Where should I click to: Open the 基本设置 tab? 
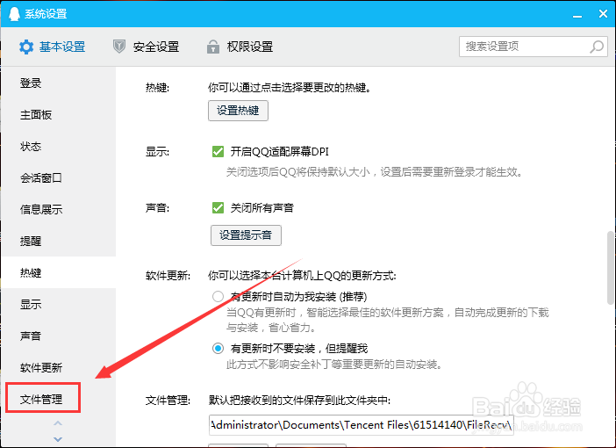coord(53,47)
